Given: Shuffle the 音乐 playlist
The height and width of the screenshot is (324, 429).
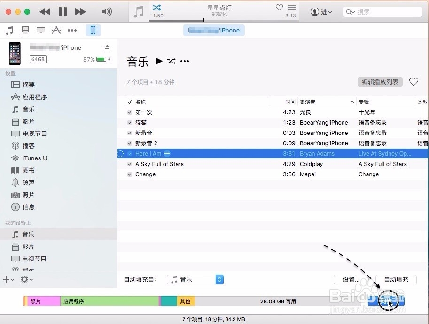Looking at the screenshot, I should point(172,61).
